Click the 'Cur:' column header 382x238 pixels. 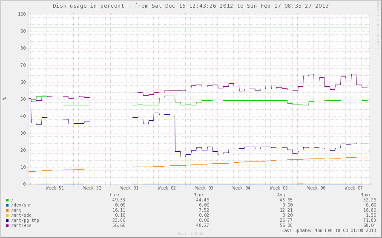click(115, 194)
